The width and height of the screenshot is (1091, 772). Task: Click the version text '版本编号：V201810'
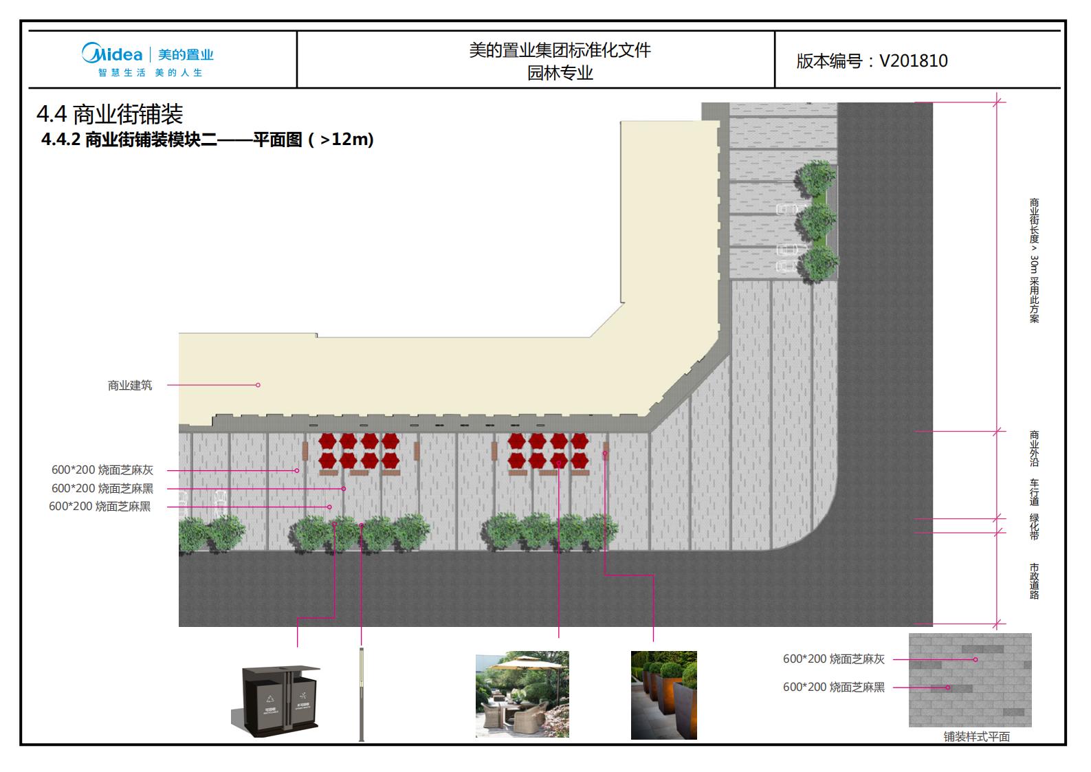pos(872,60)
